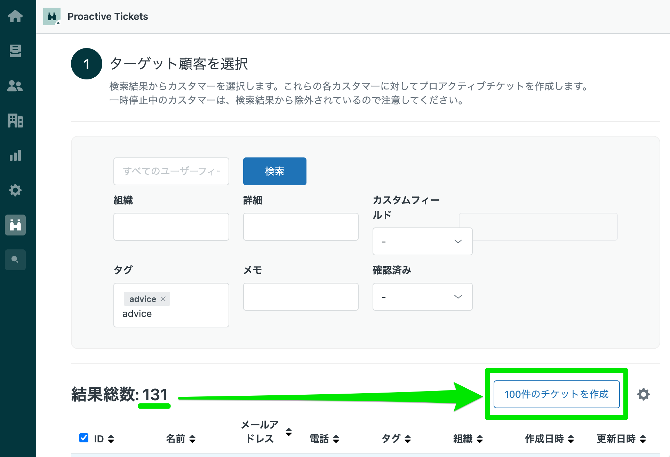Click the 検索 button
The height and width of the screenshot is (457, 670).
274,171
